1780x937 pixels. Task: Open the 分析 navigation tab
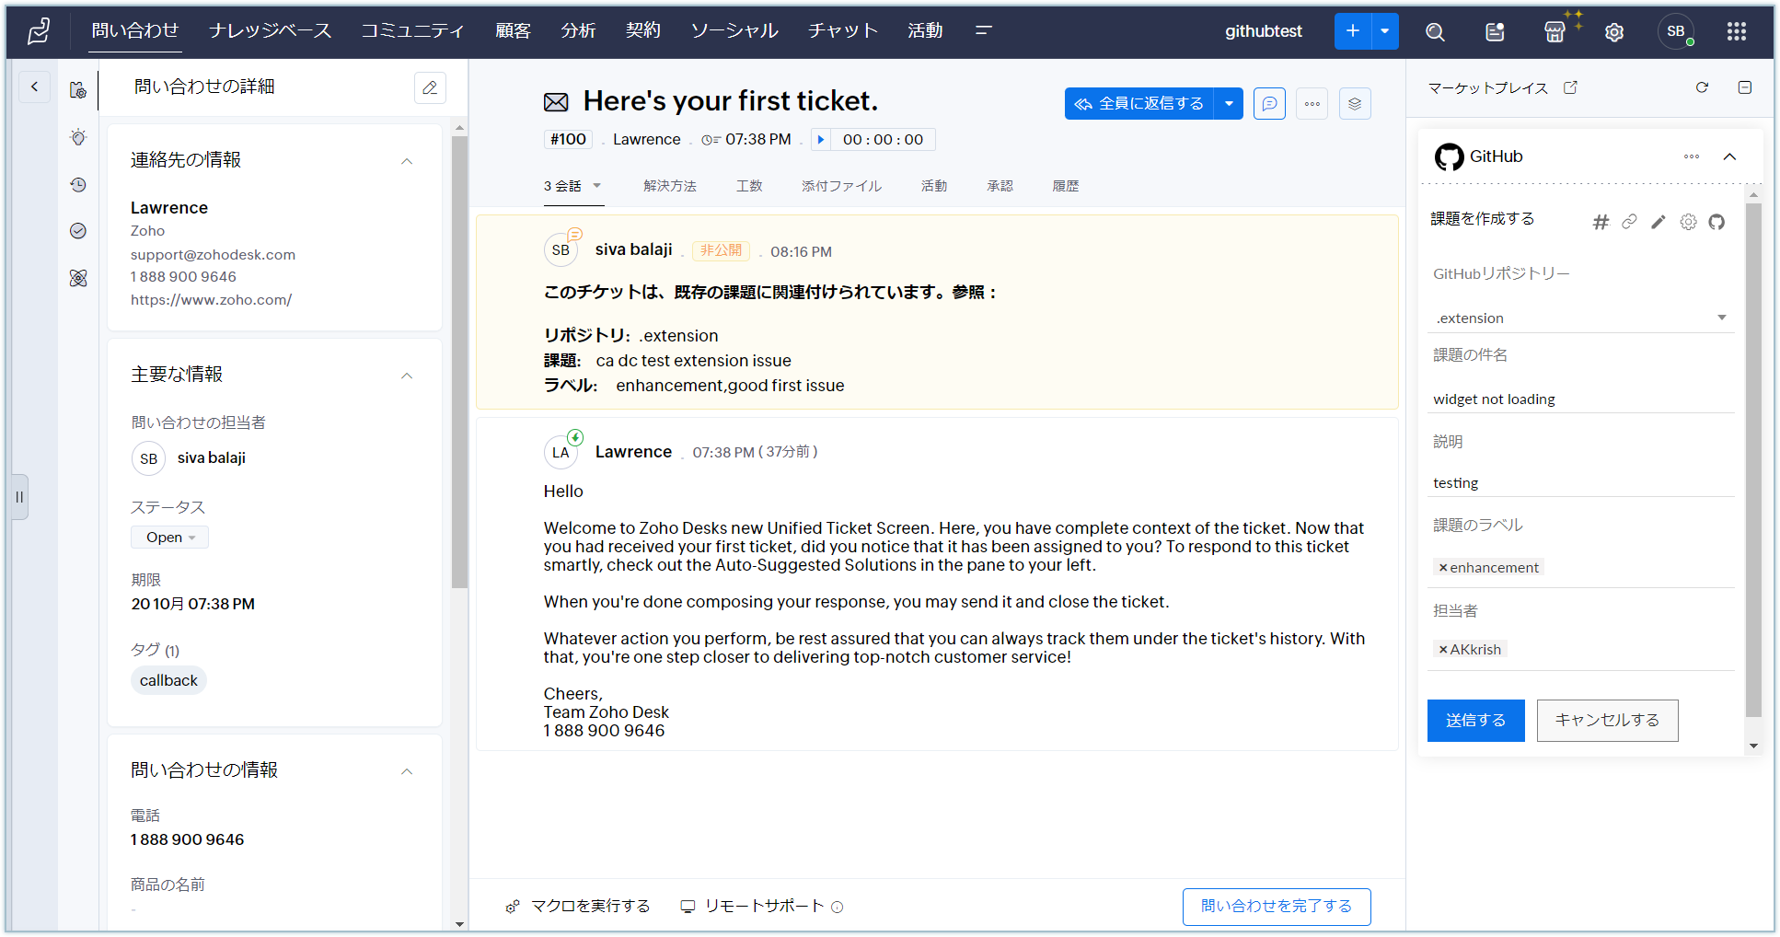pos(578,30)
